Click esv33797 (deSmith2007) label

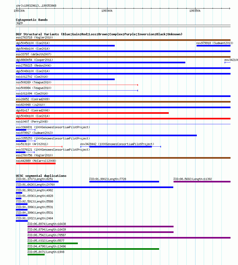point(34,54)
